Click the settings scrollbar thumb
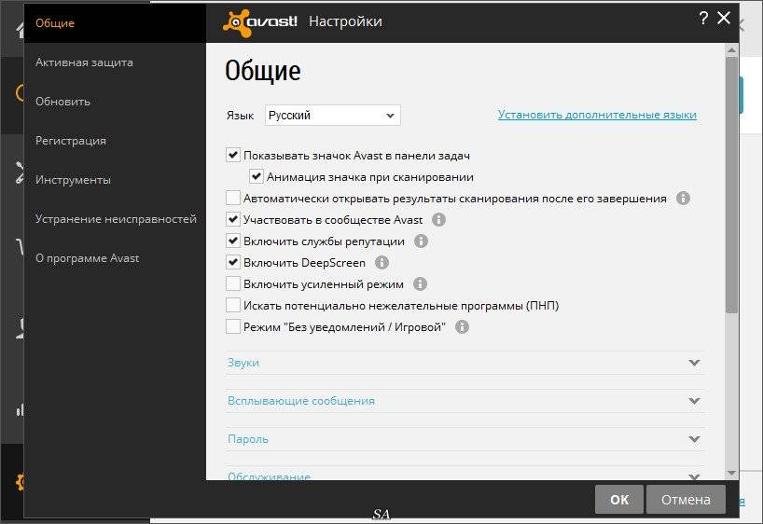The width and height of the screenshot is (763, 524). pyautogui.click(x=731, y=185)
